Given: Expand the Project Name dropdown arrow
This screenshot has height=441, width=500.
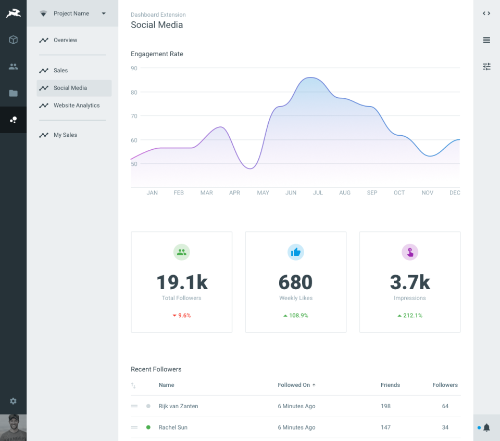Looking at the screenshot, I should click(104, 14).
